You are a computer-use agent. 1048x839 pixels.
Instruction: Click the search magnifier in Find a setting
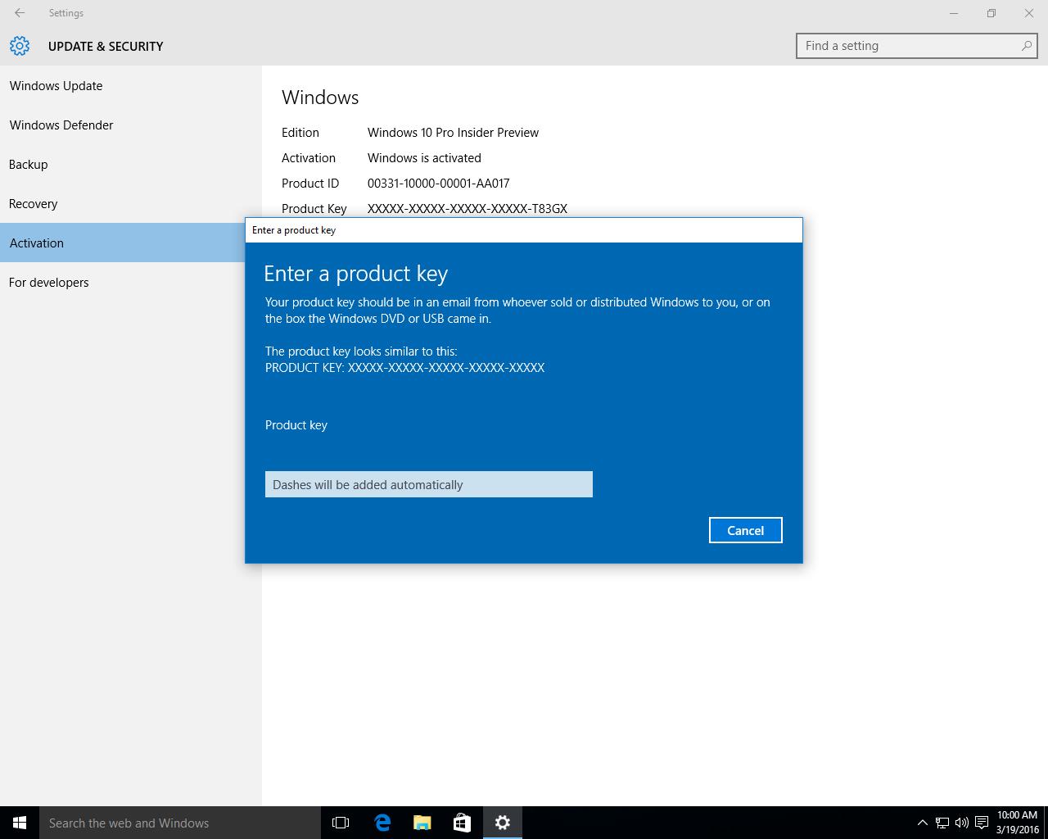coord(1026,46)
